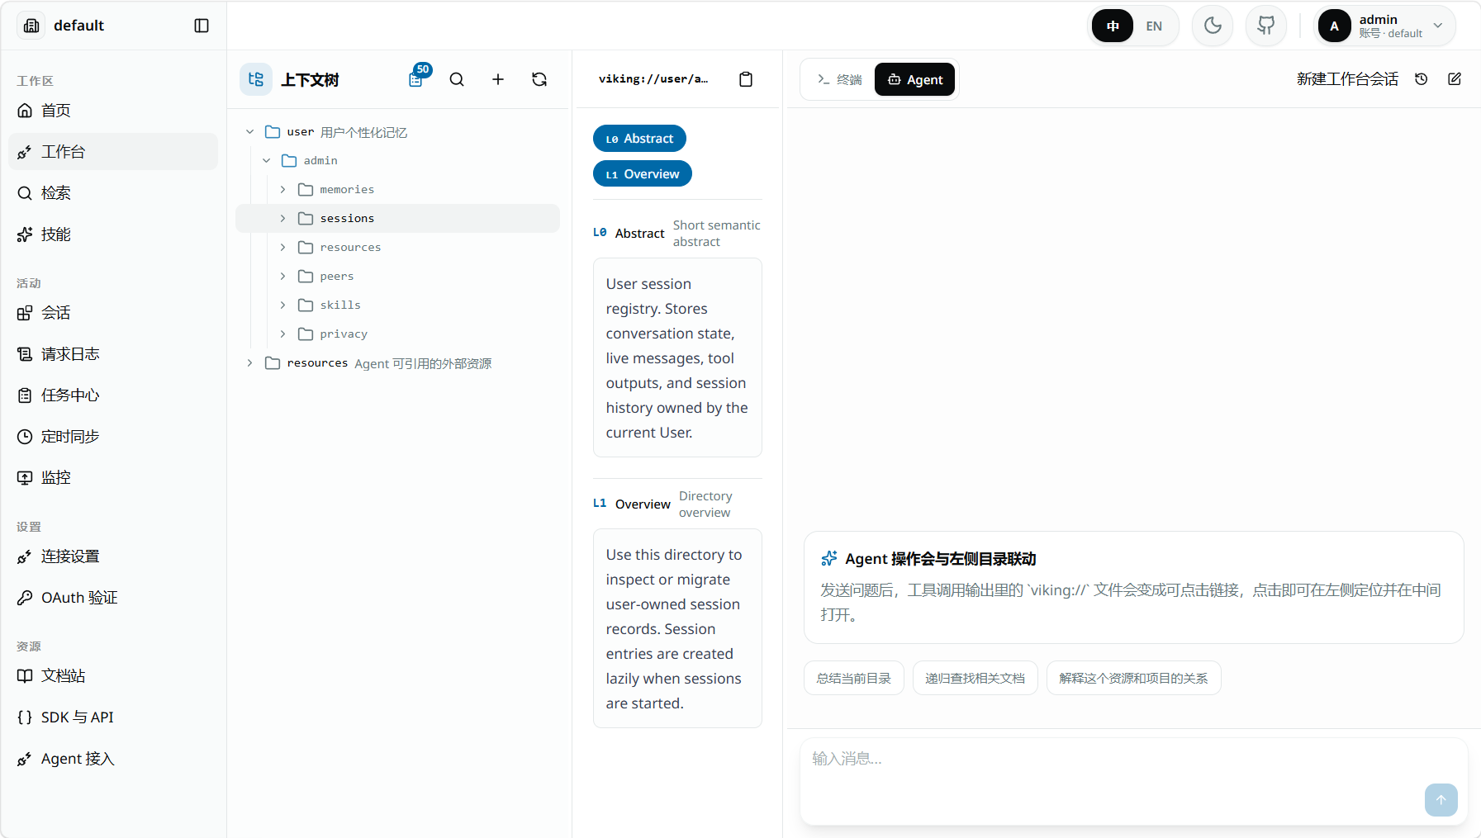Click the 上下文树 tree icon
This screenshot has width=1481, height=838.
[x=256, y=79]
